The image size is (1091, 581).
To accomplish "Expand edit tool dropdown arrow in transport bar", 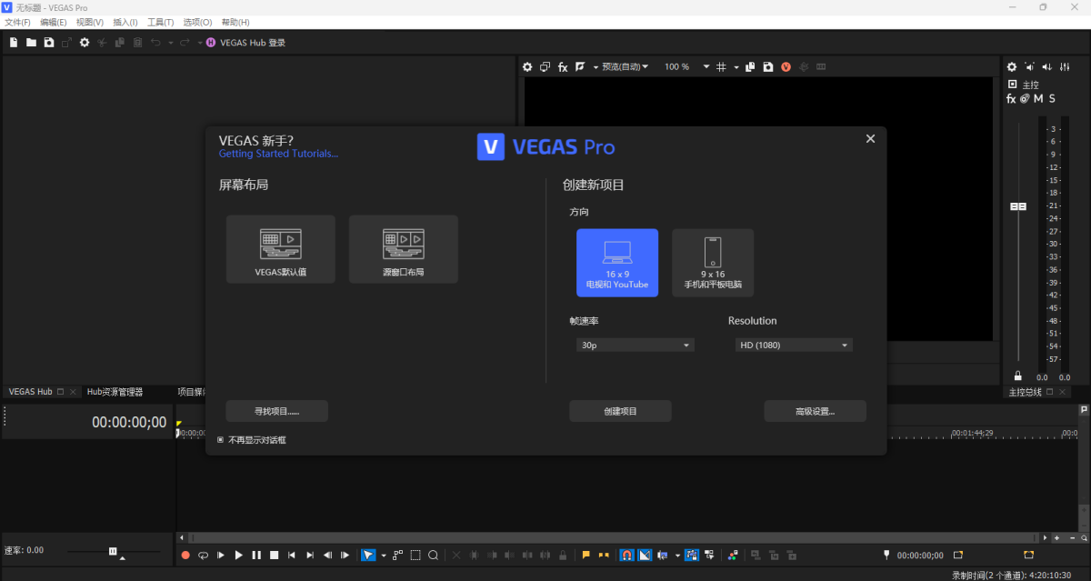I will (384, 555).
